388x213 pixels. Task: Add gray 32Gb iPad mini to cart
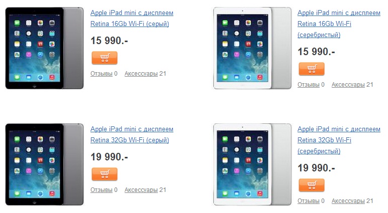click(x=105, y=174)
